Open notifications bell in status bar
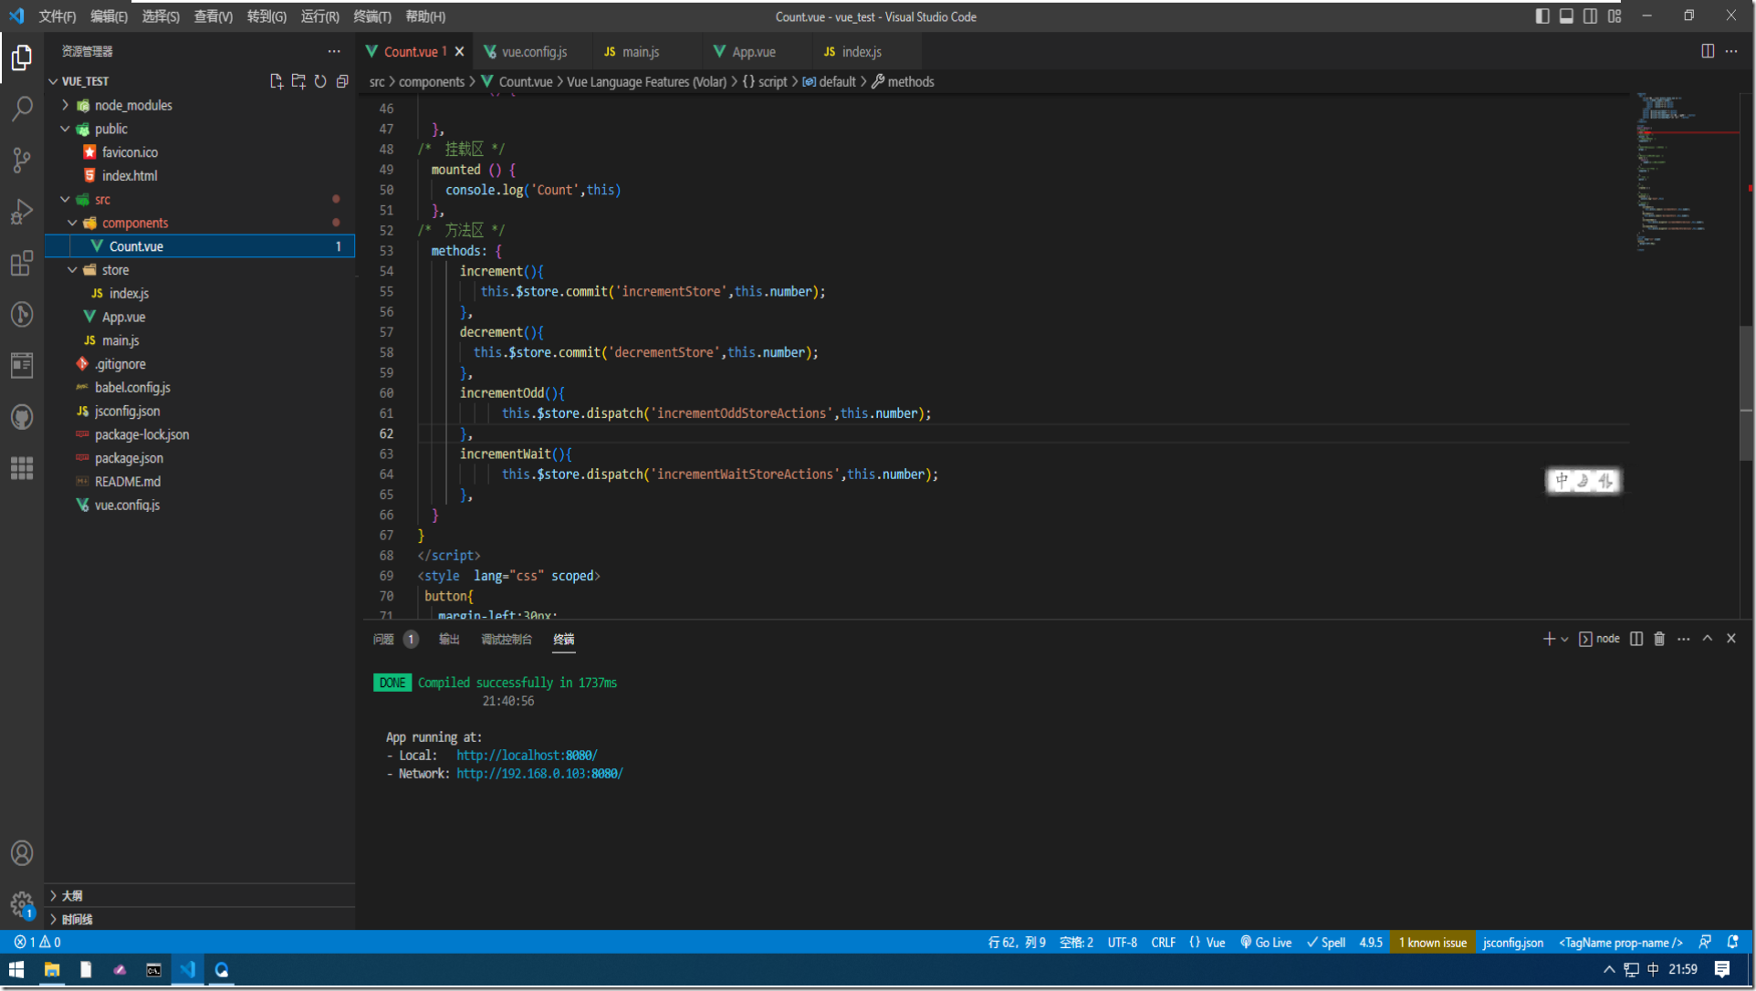The height and width of the screenshot is (991, 1756). pyautogui.click(x=1733, y=943)
